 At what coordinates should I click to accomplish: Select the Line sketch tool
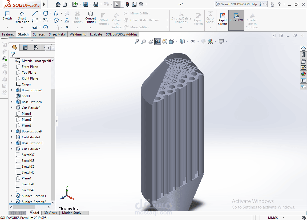click(35, 13)
